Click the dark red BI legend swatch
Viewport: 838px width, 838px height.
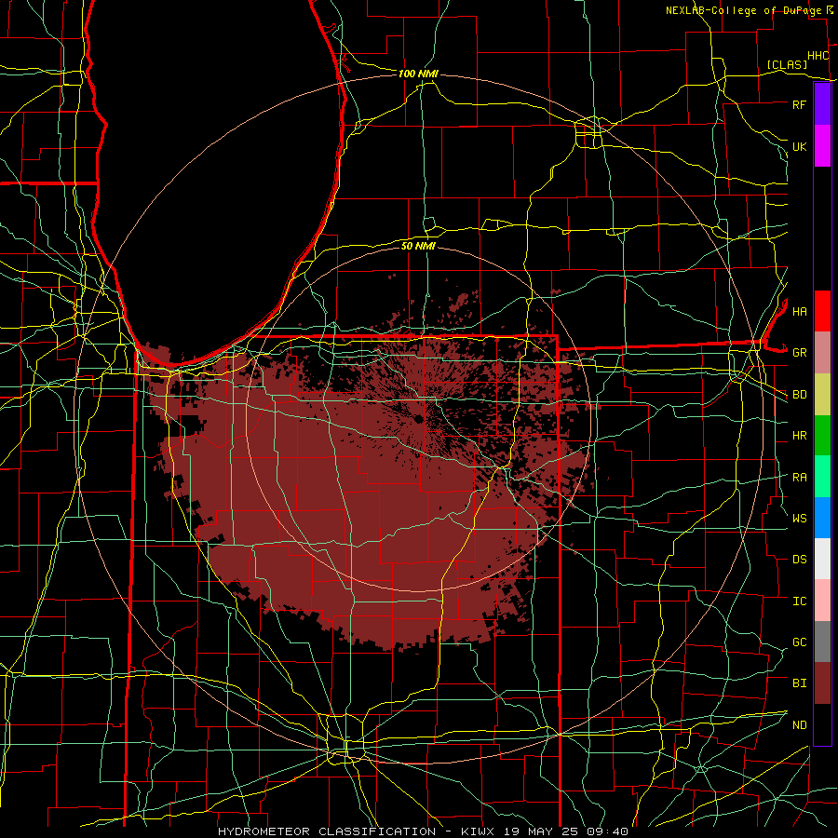click(822, 683)
